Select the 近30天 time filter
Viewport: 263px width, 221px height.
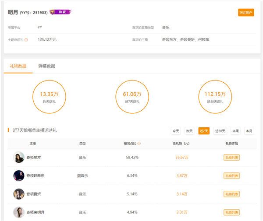[x=220, y=131]
